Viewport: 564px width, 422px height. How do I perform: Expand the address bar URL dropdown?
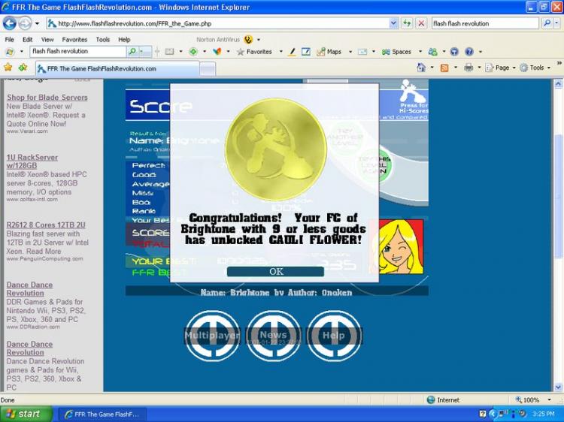[x=393, y=23]
